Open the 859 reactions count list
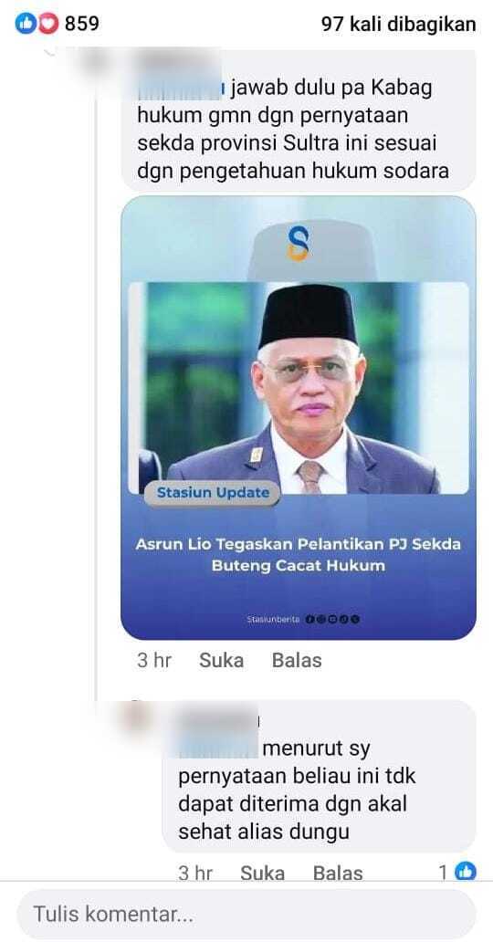 pyautogui.click(x=82, y=24)
